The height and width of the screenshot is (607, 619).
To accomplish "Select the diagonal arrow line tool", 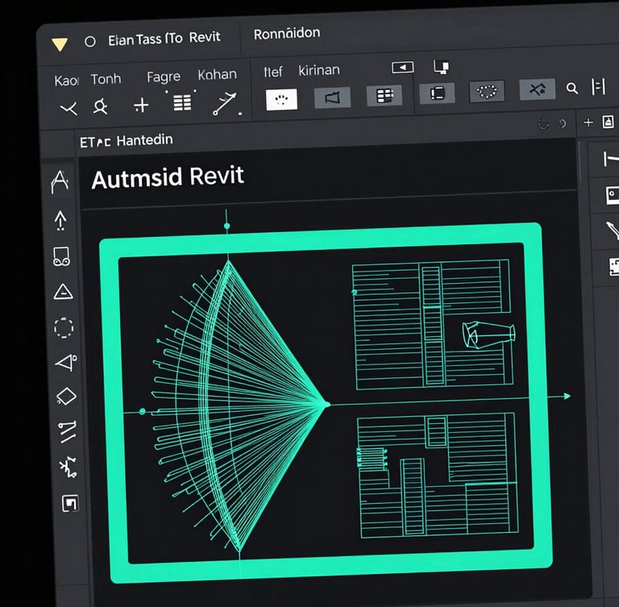I will click(225, 103).
